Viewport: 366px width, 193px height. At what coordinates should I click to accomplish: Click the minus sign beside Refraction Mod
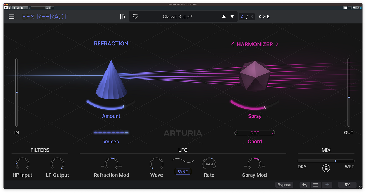coord(103,167)
